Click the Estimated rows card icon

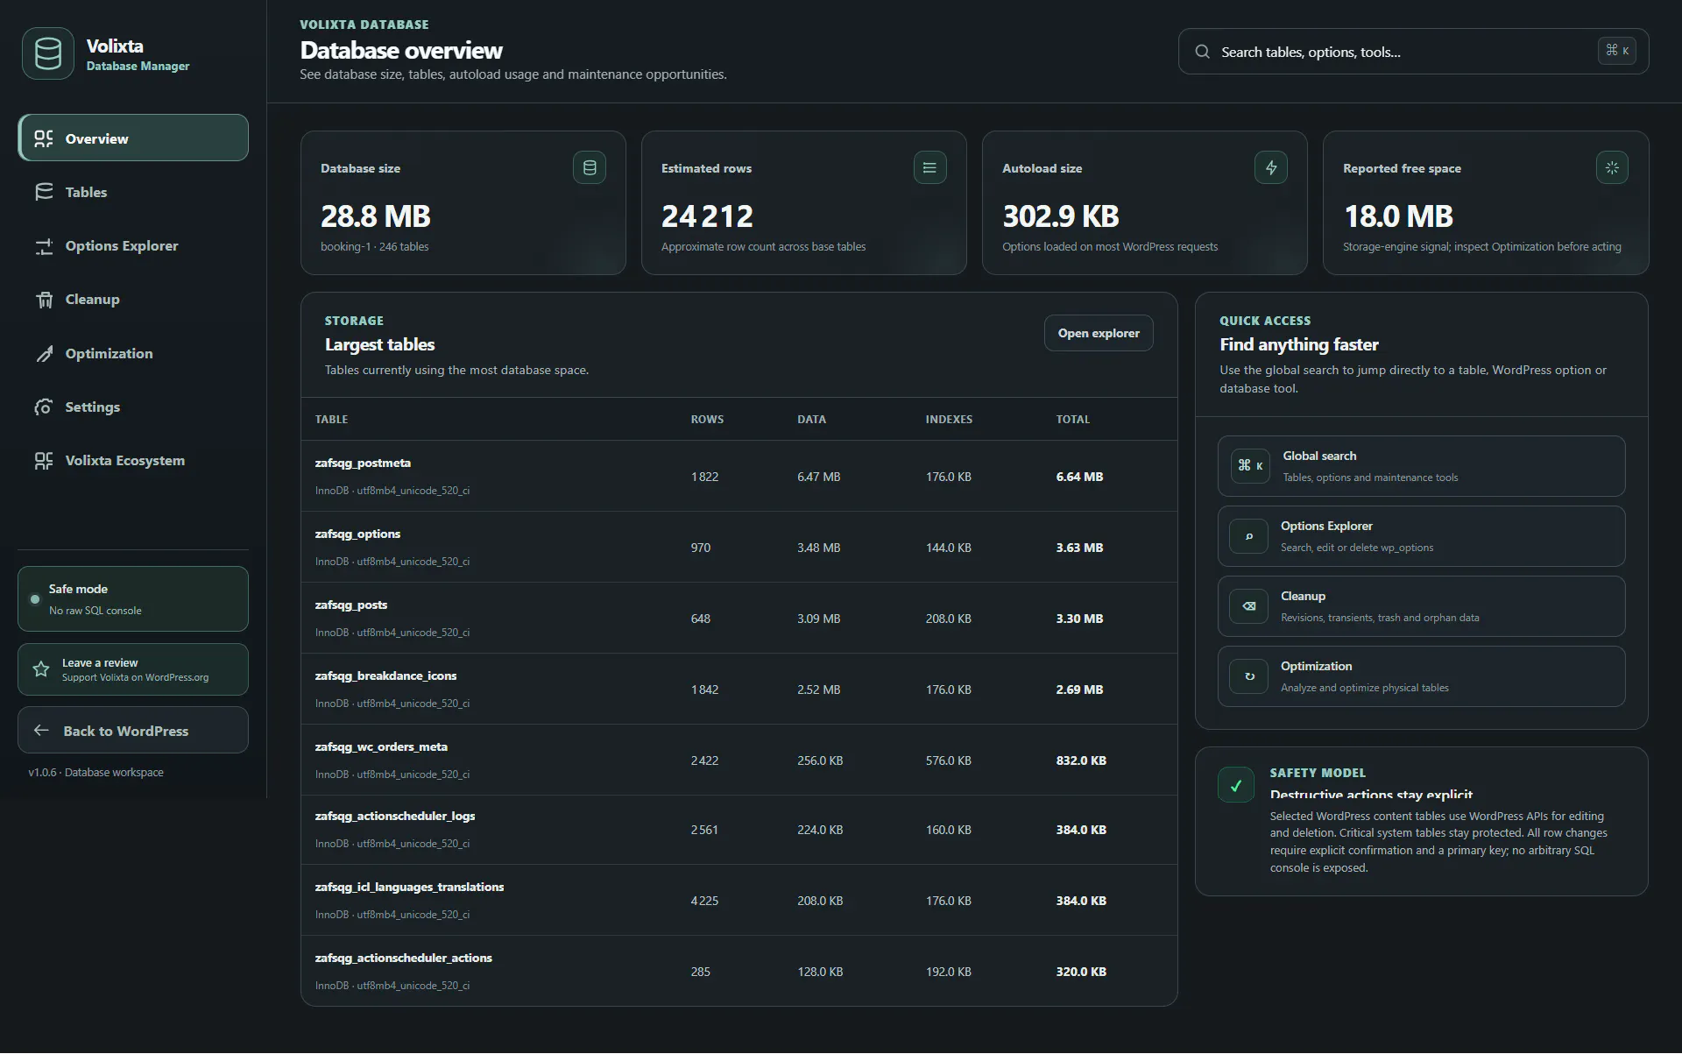929,167
